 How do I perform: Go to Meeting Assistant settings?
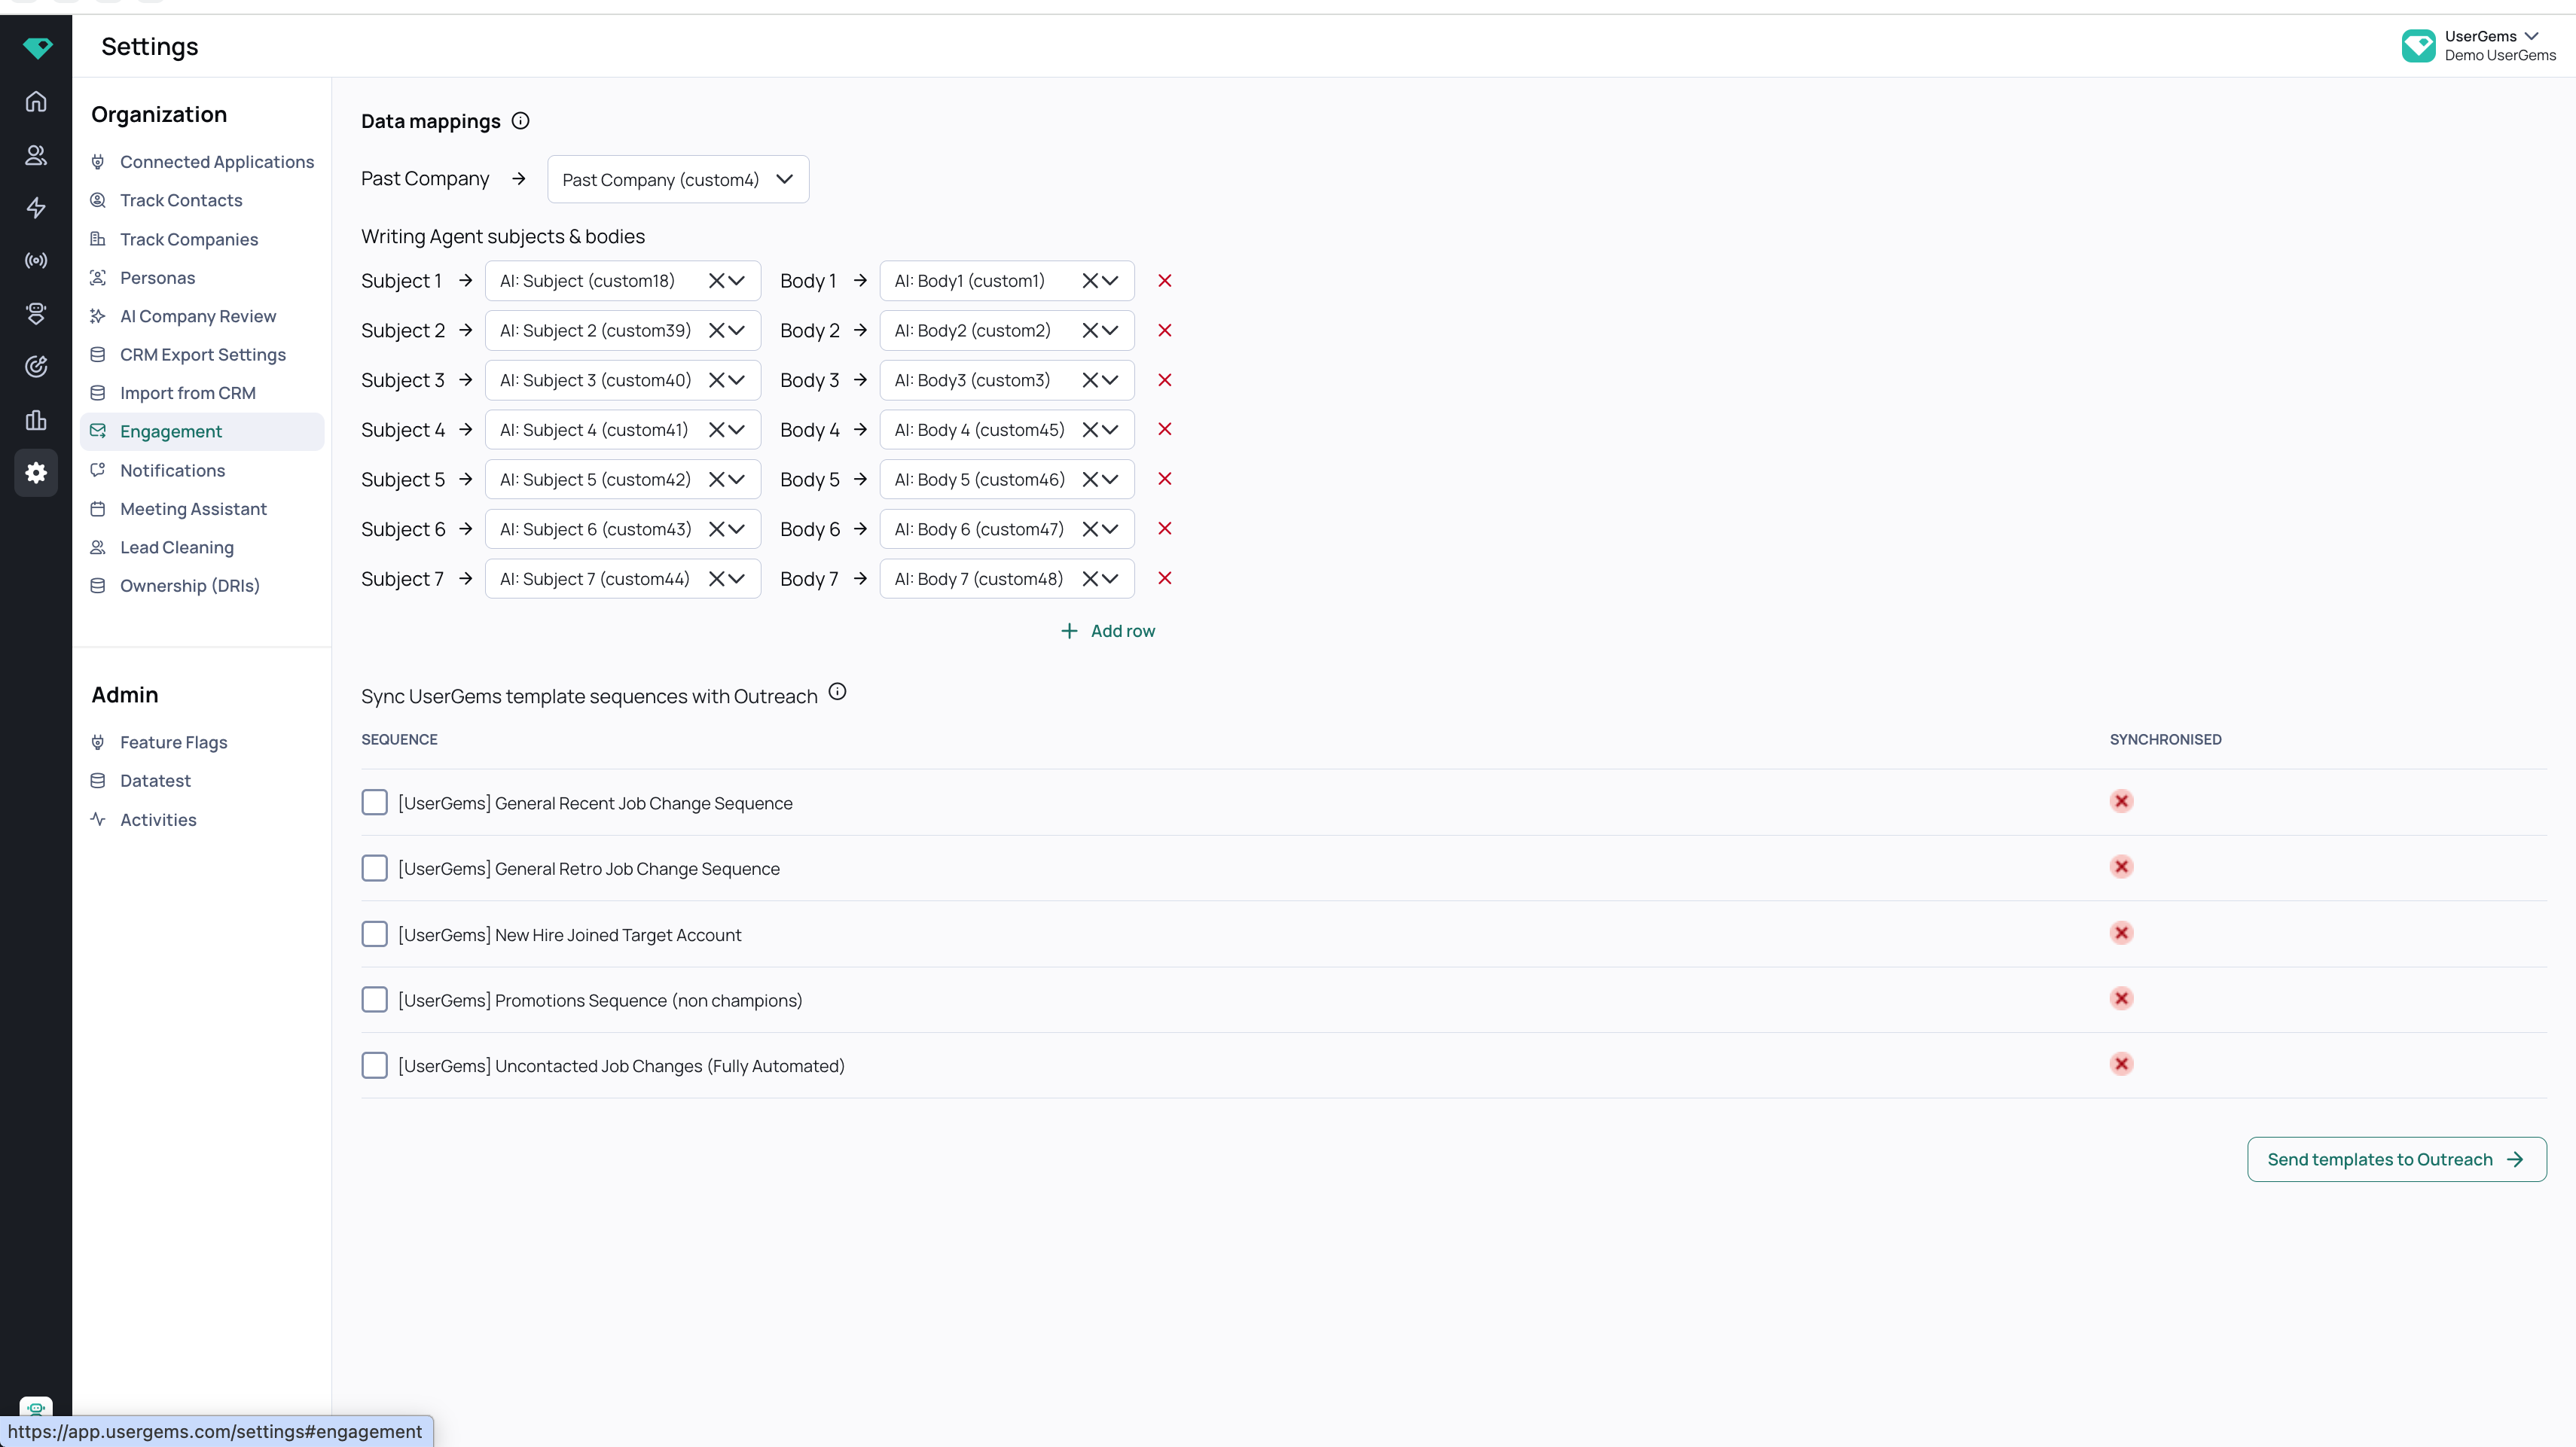202,510
